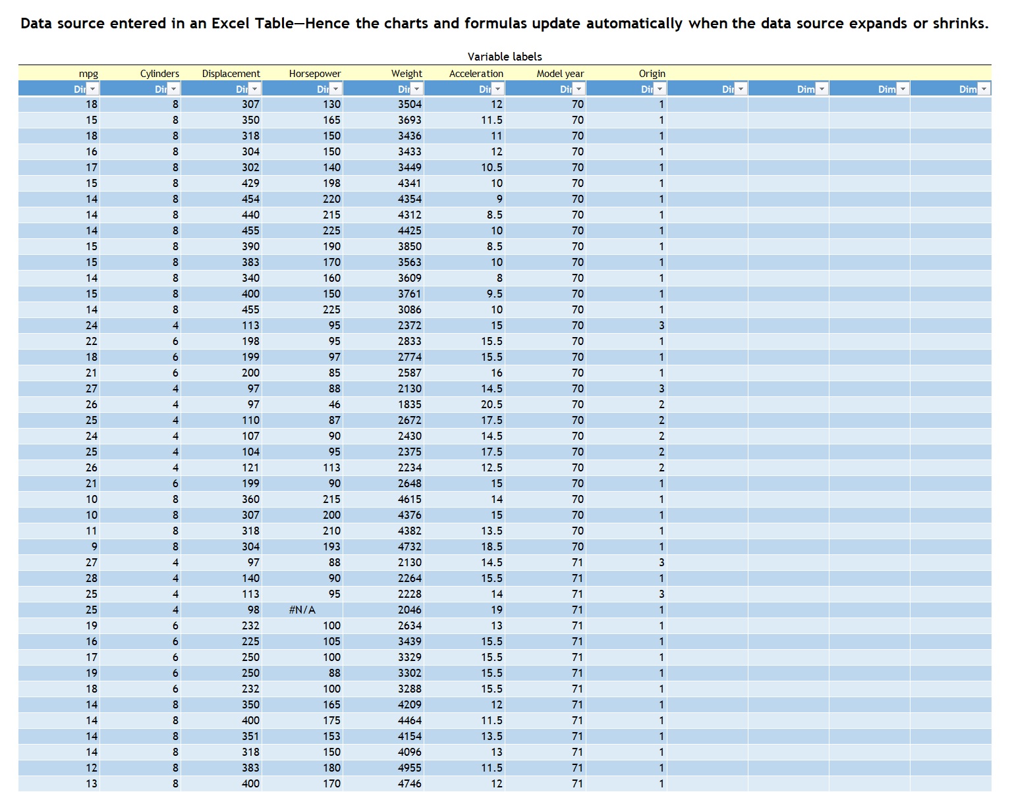Select the Model year variable label cell

pyautogui.click(x=546, y=73)
